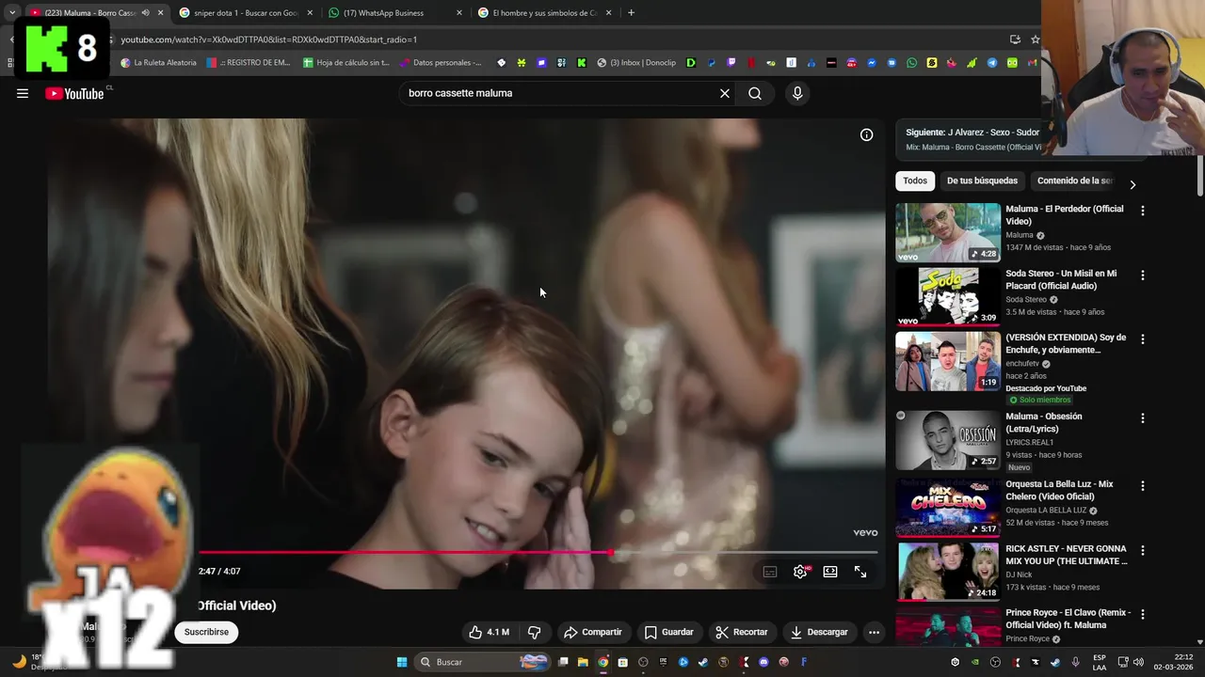Open 'La Ruleta Aleatoria' bookmark
The width and height of the screenshot is (1205, 677).
158,63
